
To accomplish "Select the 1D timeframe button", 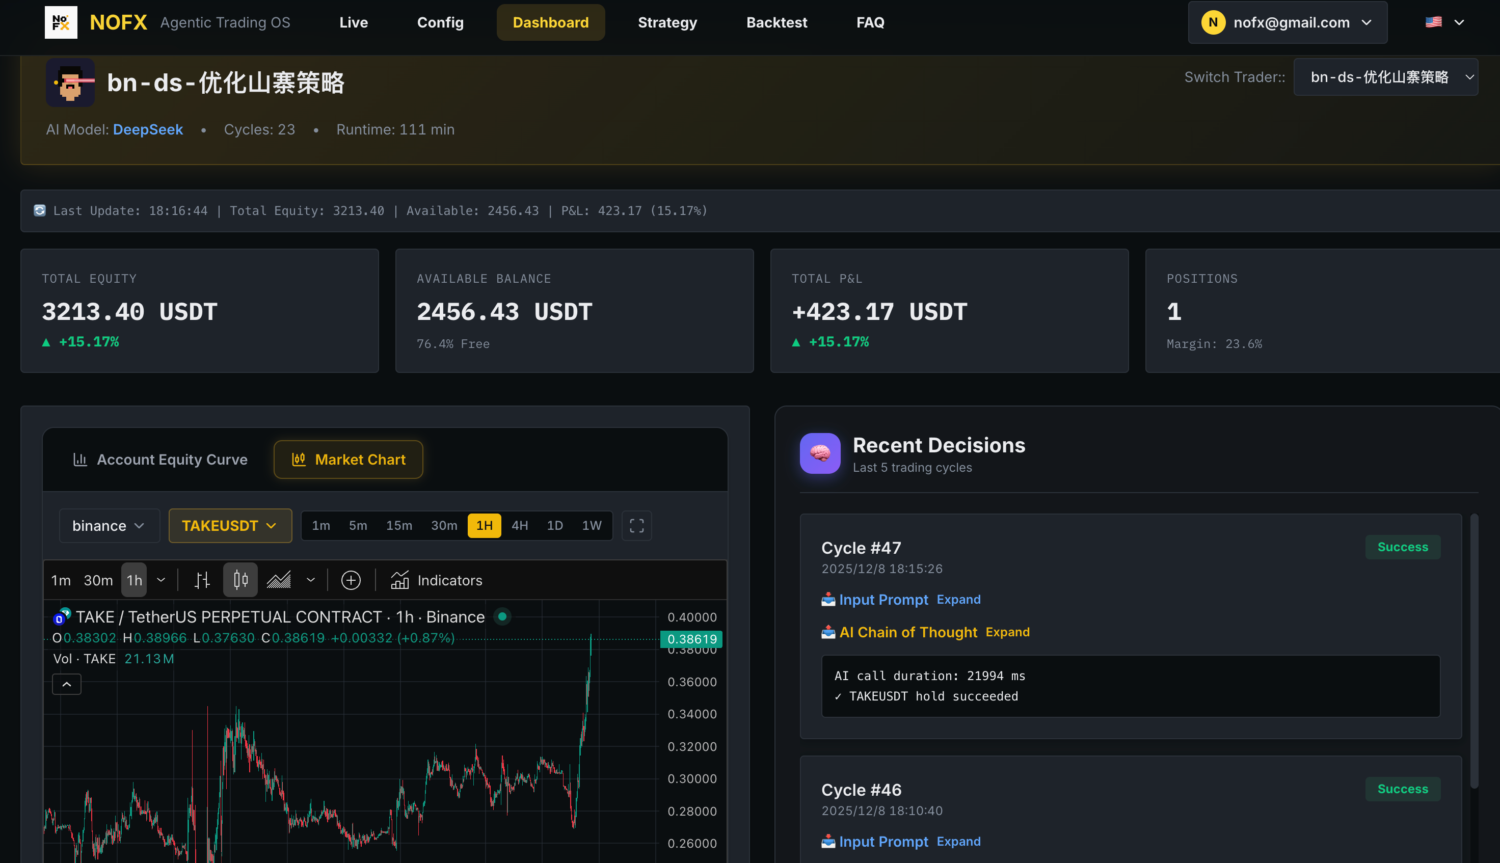I will (555, 526).
